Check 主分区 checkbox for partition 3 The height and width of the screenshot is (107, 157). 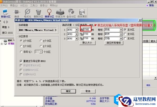click(x=125, y=38)
